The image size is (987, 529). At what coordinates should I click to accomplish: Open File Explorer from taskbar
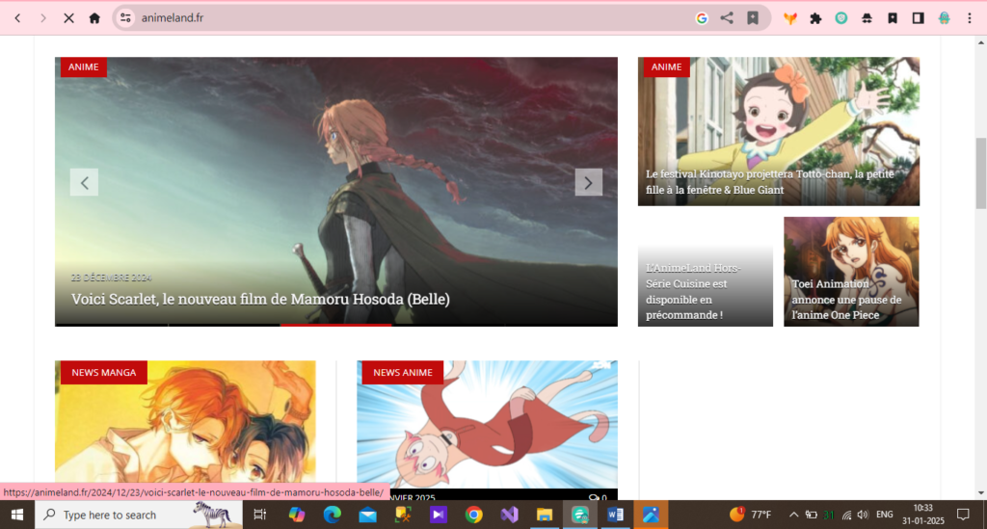(545, 515)
